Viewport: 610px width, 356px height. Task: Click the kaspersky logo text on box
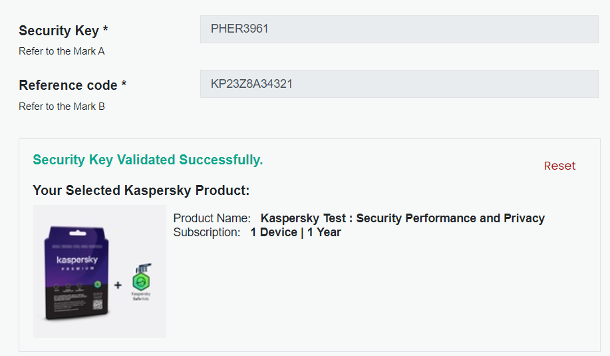[x=76, y=260]
